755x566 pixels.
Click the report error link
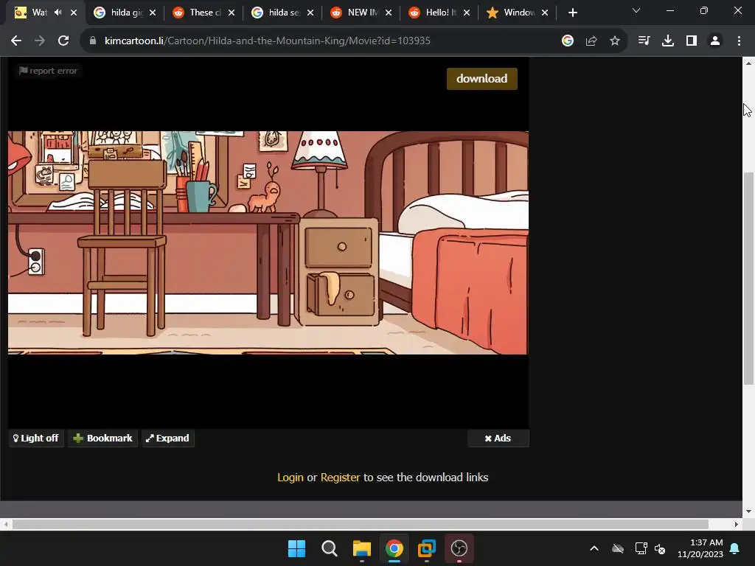pyautogui.click(x=48, y=71)
